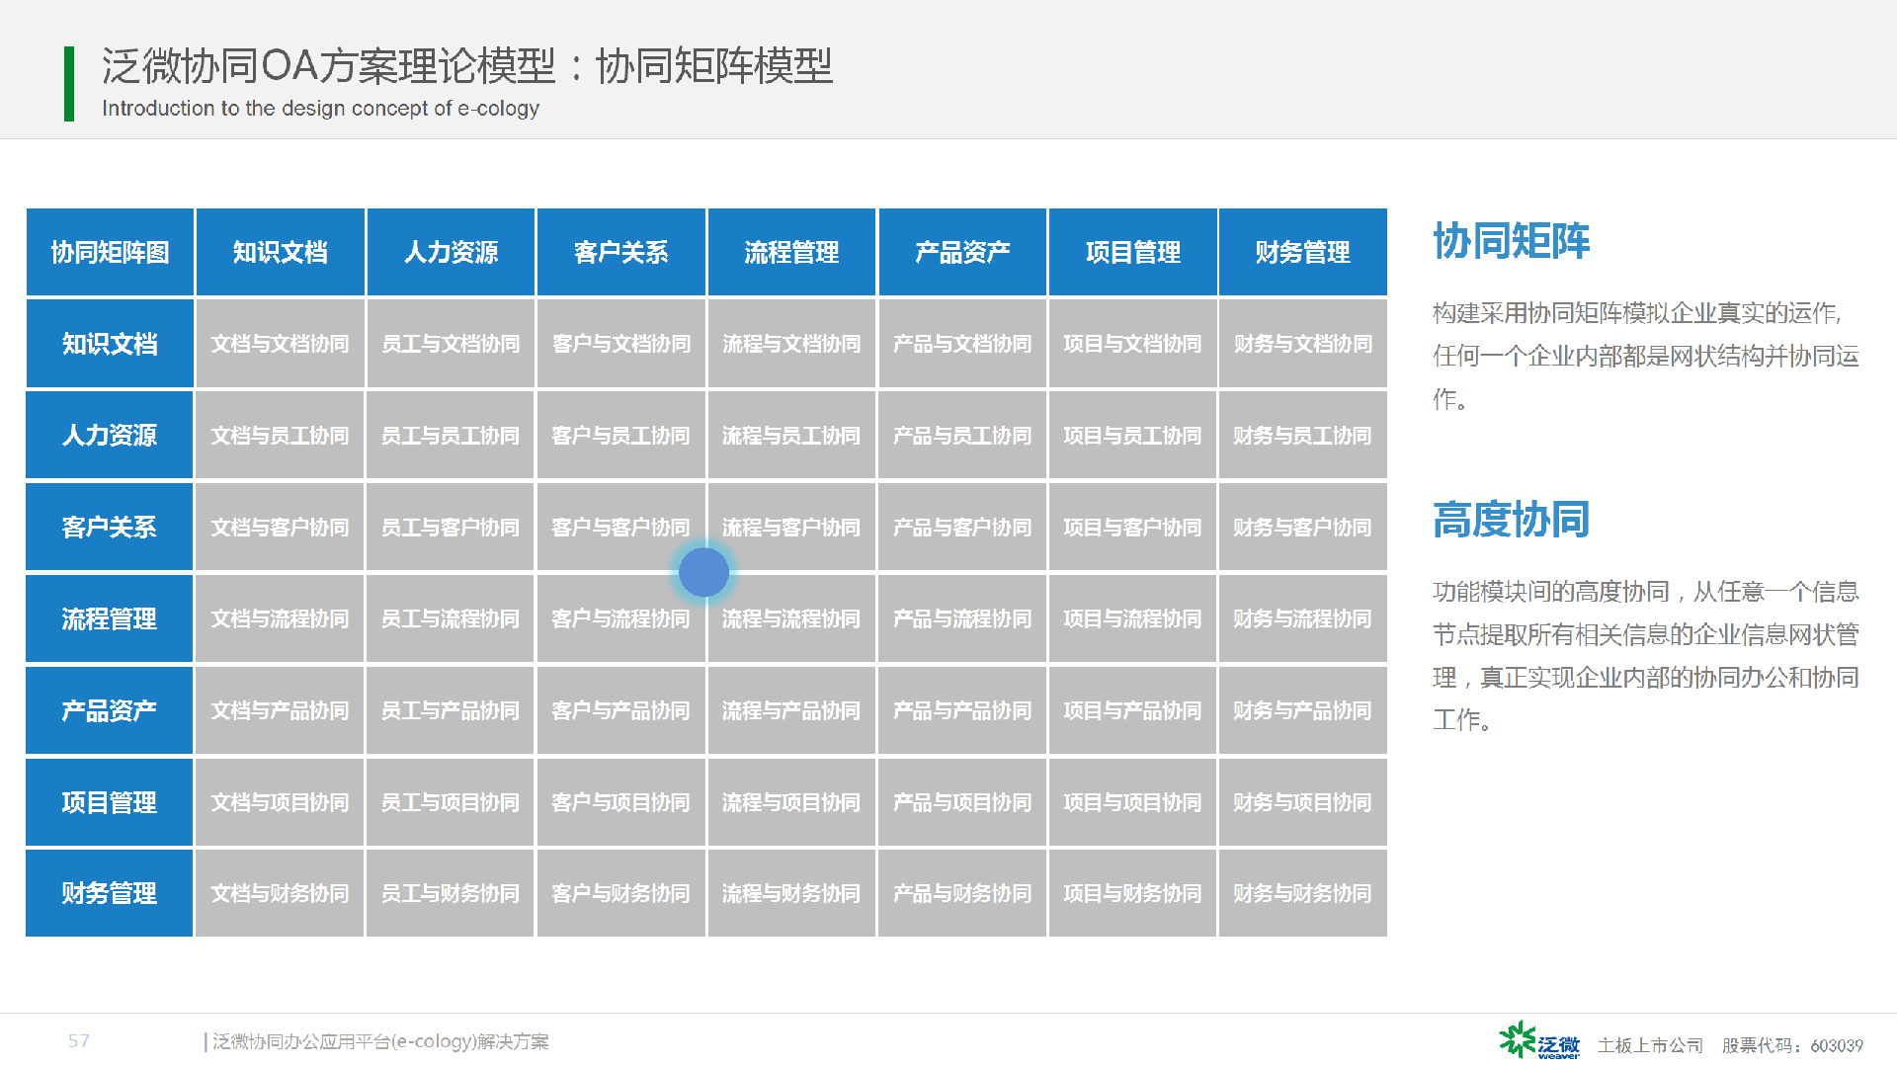Select the 产品资产 row header

point(110,710)
